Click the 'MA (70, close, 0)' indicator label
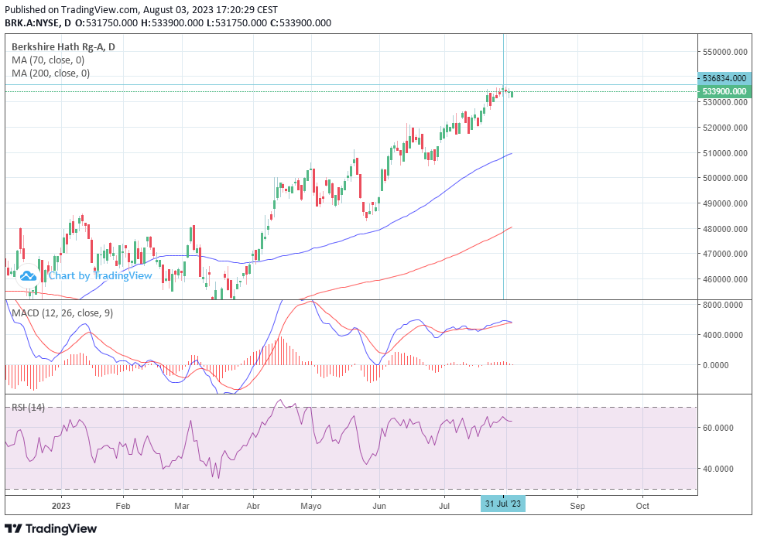 tap(48, 60)
